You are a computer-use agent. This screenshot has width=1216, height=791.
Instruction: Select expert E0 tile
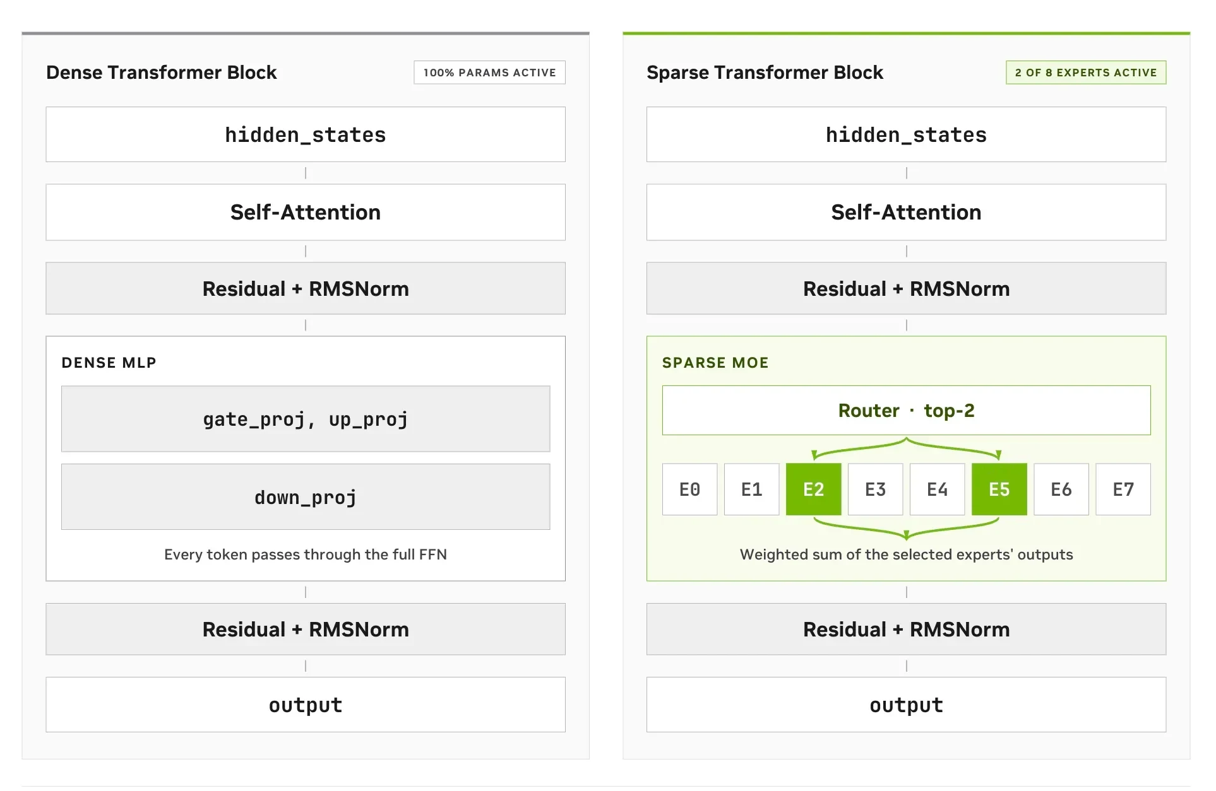click(x=690, y=489)
